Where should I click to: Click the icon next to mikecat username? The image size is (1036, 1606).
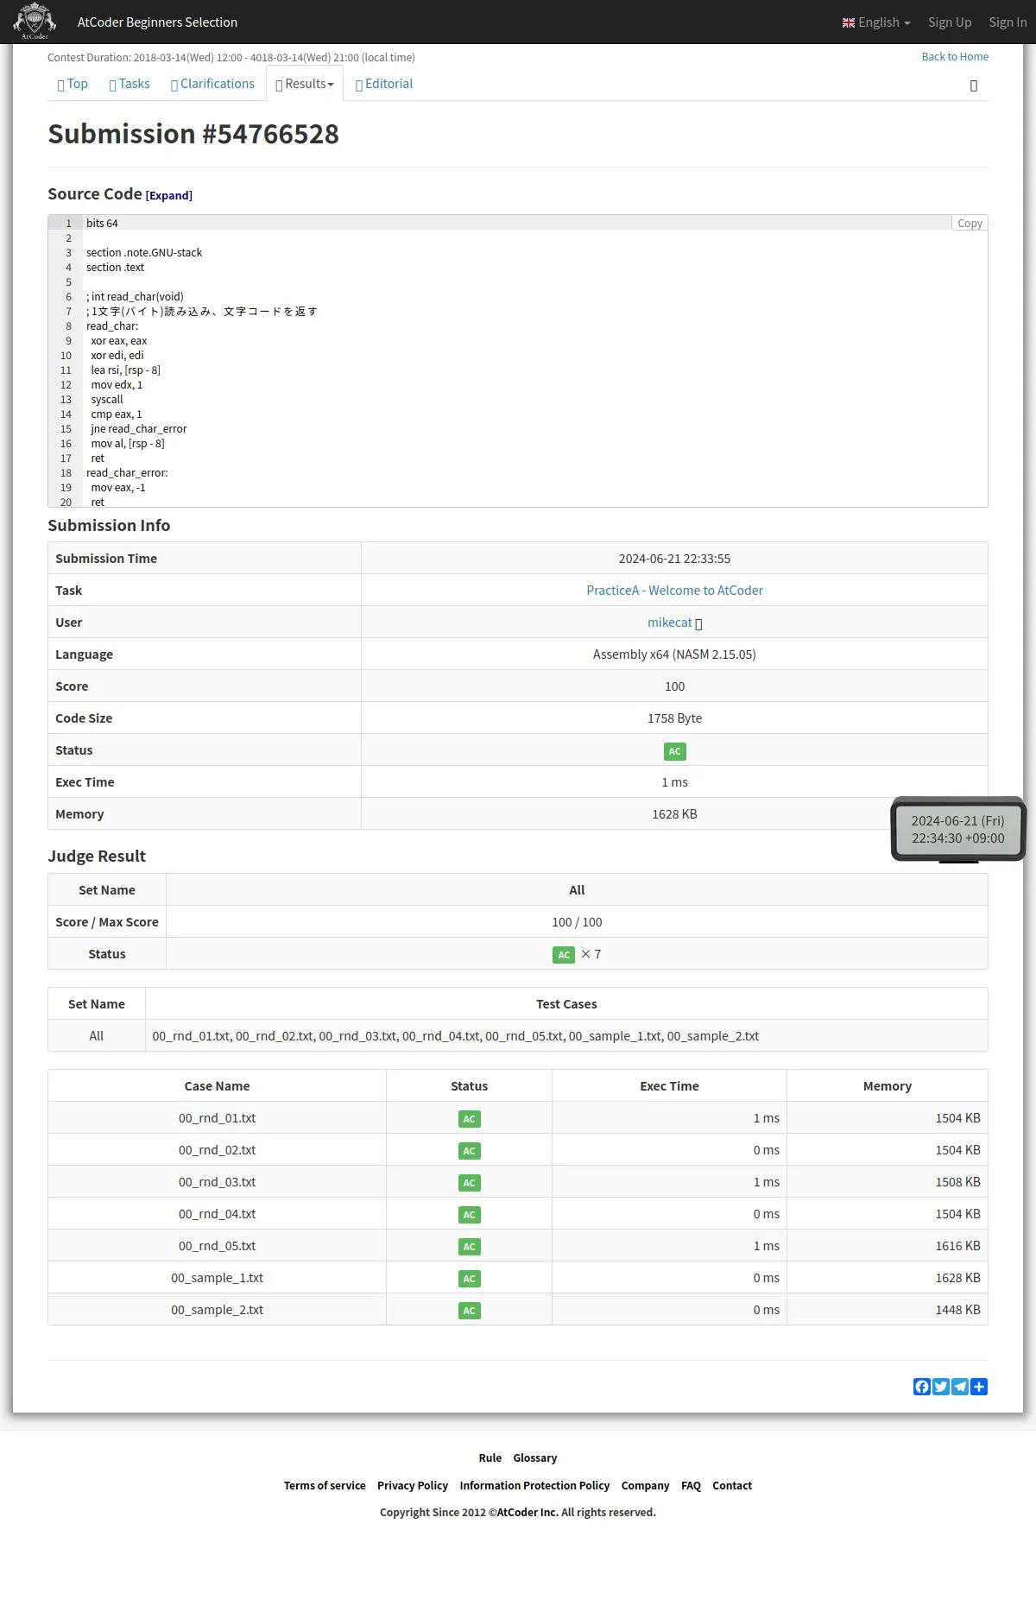(x=698, y=623)
